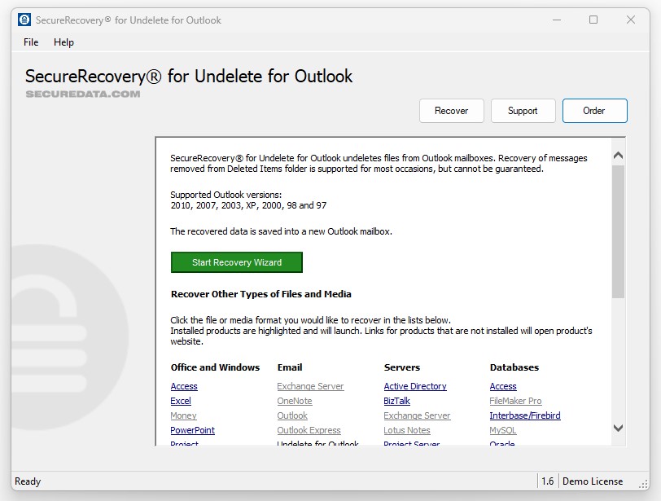Open the Help menu
This screenshot has height=501, width=661.
point(63,42)
